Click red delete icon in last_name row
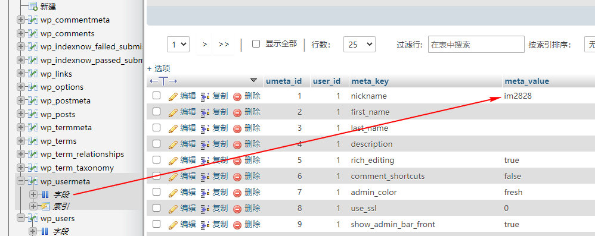The height and width of the screenshot is (236, 595). pyautogui.click(x=237, y=128)
